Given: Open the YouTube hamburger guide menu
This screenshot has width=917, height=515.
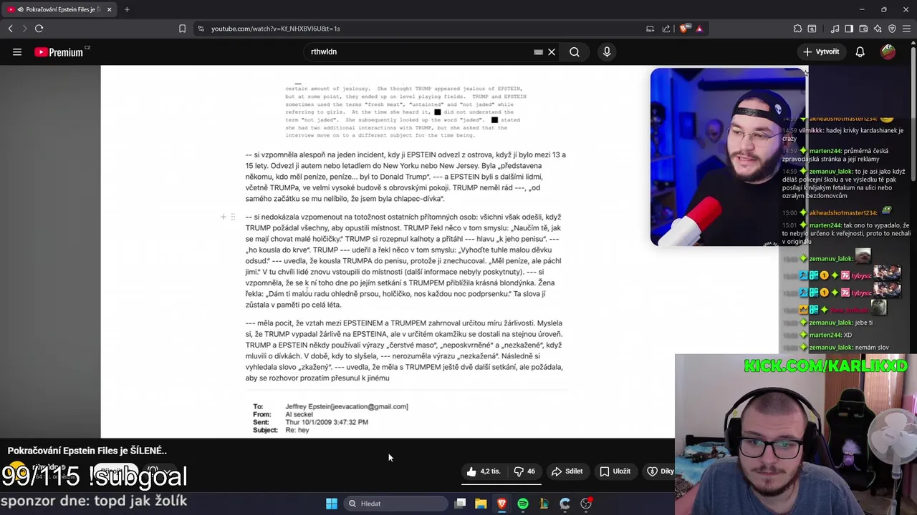Looking at the screenshot, I should 17,51.
